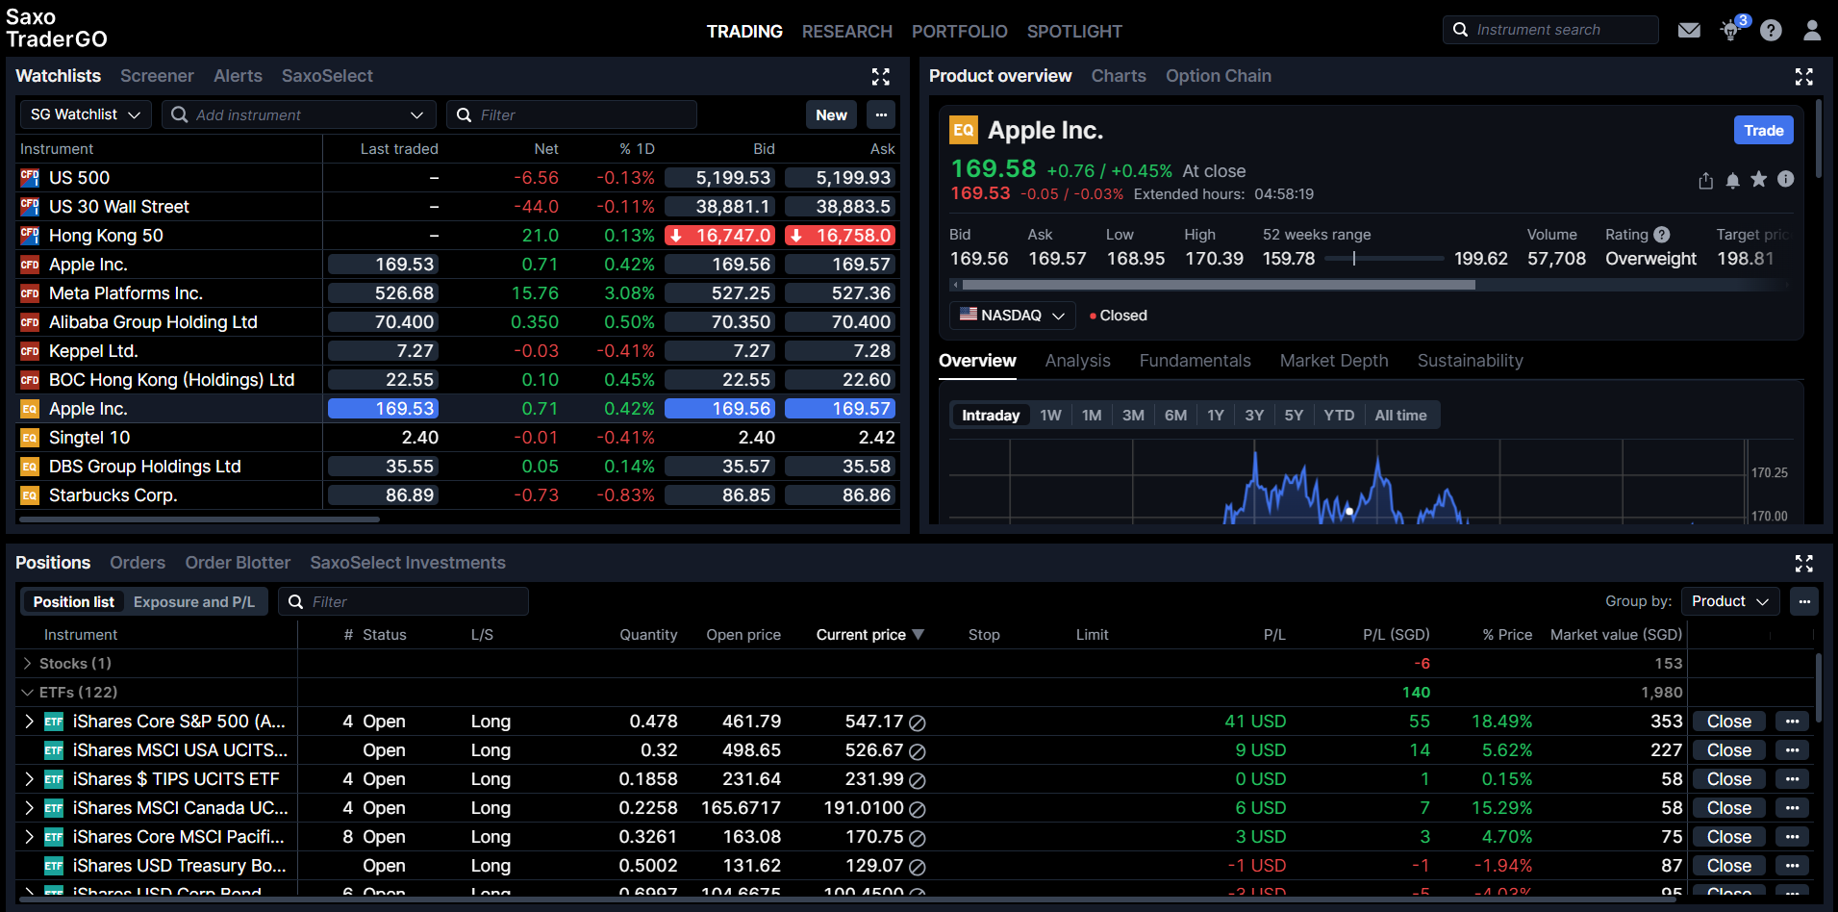Open the user account profile icon
The image size is (1838, 912).
tap(1812, 31)
